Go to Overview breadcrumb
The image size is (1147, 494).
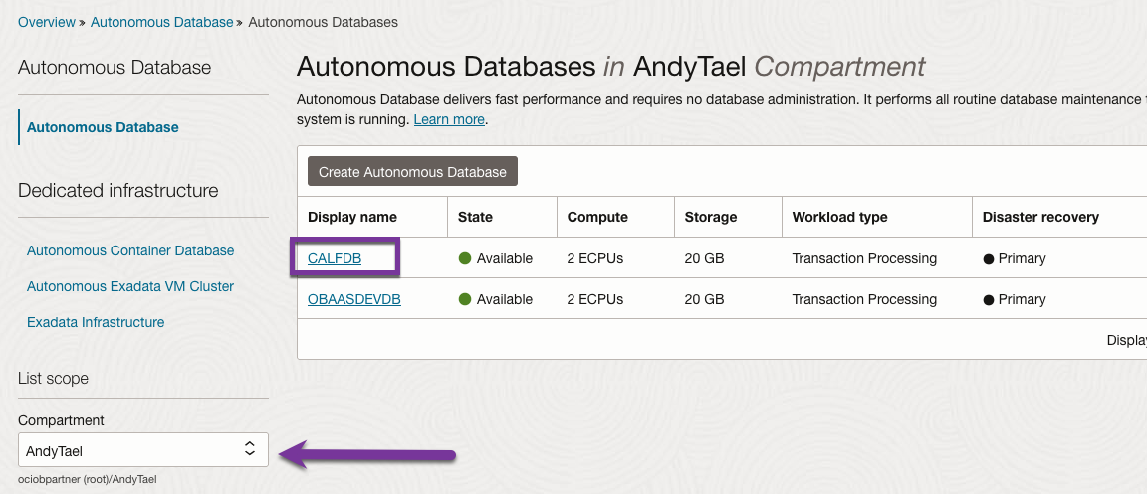(47, 22)
